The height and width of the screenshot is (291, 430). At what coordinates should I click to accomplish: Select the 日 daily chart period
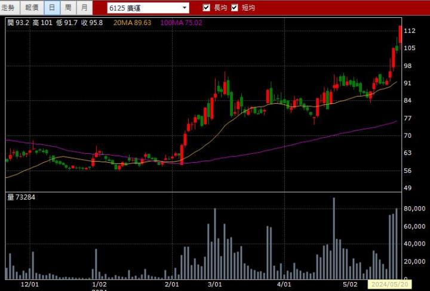click(52, 8)
